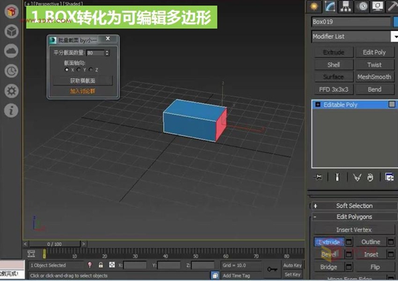Step time slider forward with right arrow
398x281 pixels.
click(84, 245)
